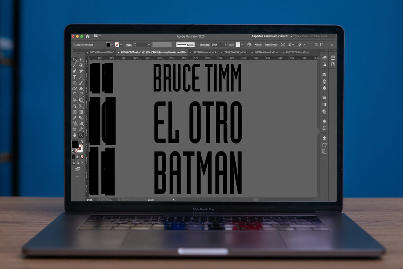The width and height of the screenshot is (403, 269).
Task: Open the Color panel palette icon
Action: click(x=324, y=58)
